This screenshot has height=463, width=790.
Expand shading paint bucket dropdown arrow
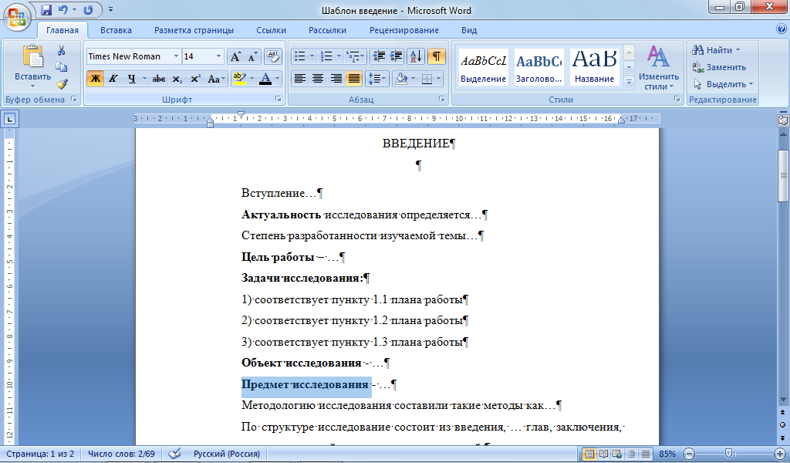(414, 79)
